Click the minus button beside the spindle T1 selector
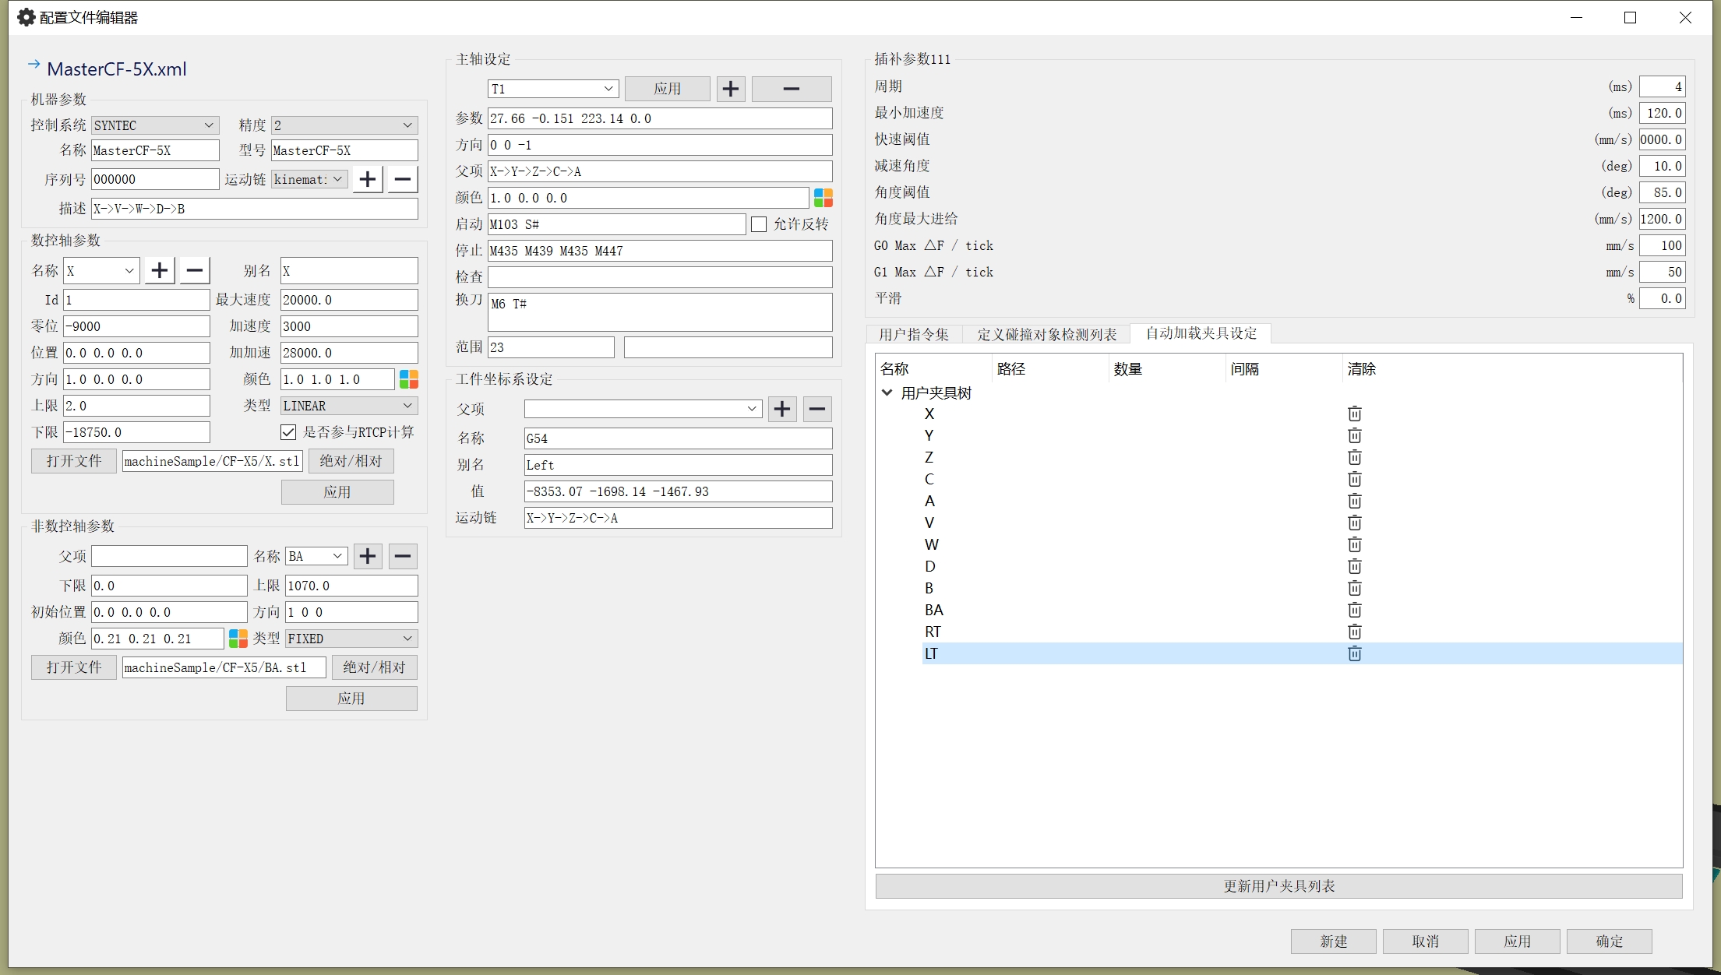 coord(791,89)
